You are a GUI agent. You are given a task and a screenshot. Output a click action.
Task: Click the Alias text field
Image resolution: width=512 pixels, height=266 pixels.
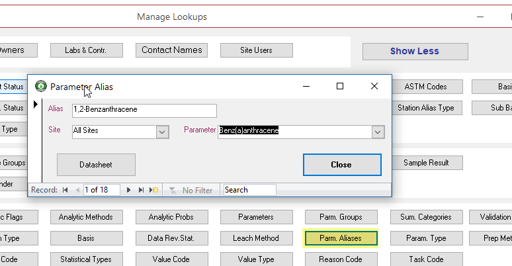pyautogui.click(x=144, y=111)
